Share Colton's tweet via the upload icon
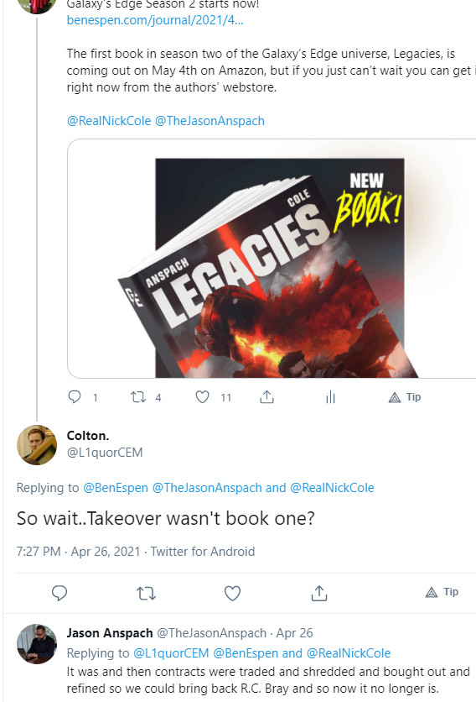 pyautogui.click(x=319, y=593)
